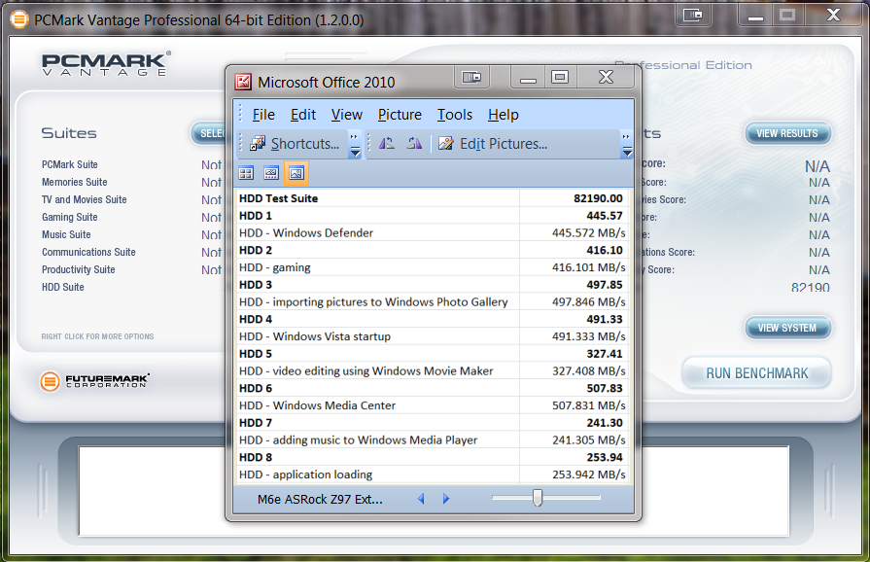Expand Edit Pictures toolbar options arrow

(626, 145)
